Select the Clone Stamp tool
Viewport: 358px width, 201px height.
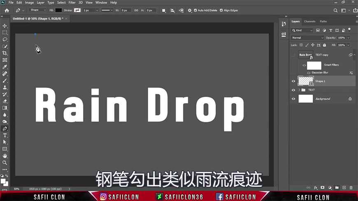coord(5,88)
